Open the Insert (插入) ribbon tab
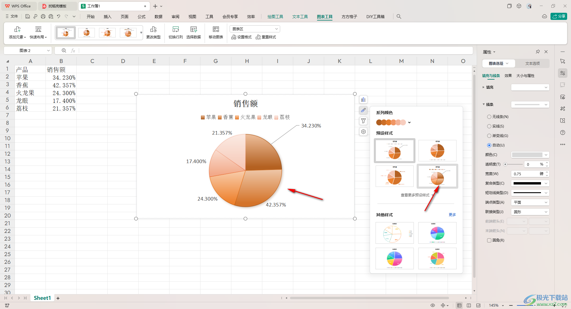This screenshot has height=309, width=571. (x=107, y=17)
